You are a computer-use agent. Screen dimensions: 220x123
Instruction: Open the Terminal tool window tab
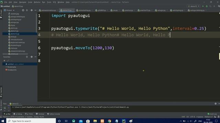pos(40,114)
